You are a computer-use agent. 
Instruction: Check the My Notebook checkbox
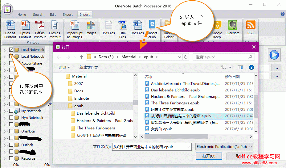point(11,111)
